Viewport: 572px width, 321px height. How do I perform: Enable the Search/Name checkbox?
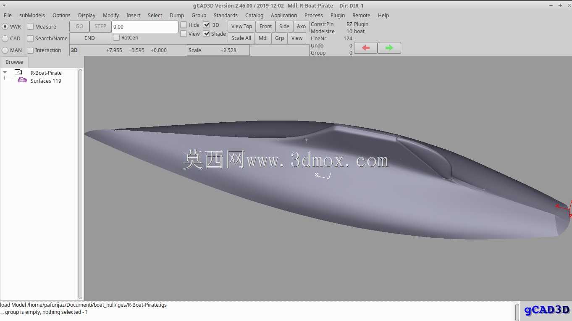(x=30, y=38)
